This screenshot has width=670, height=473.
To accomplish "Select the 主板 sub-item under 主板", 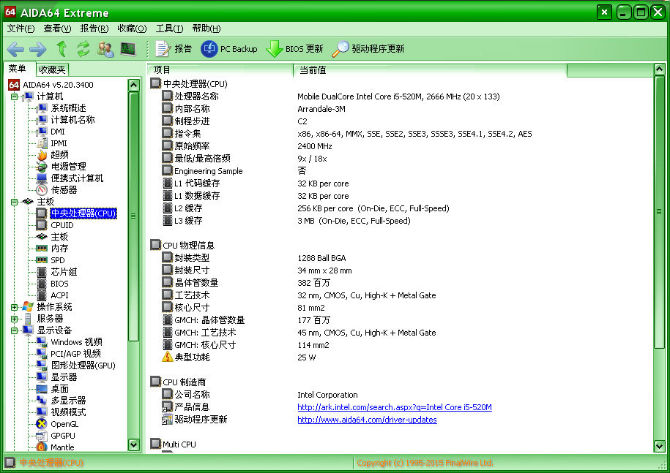I will coord(52,237).
